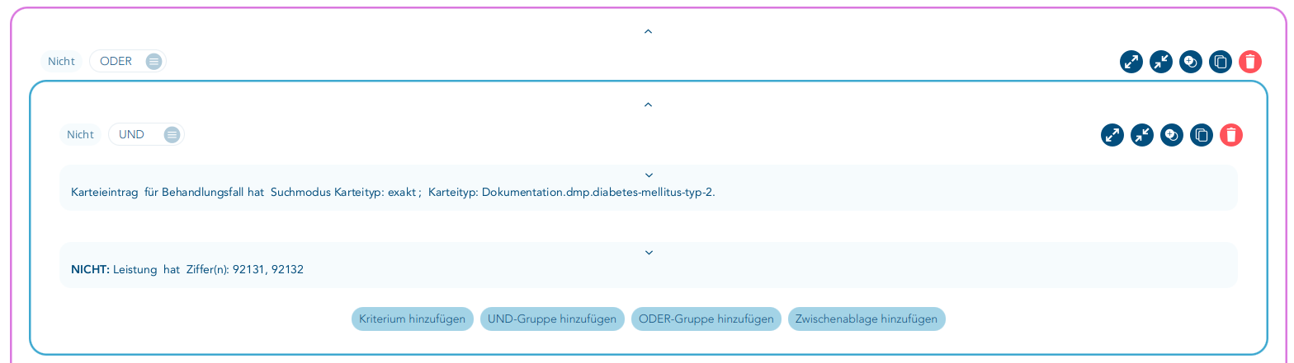Open the ODER operator dropdown

coord(128,61)
